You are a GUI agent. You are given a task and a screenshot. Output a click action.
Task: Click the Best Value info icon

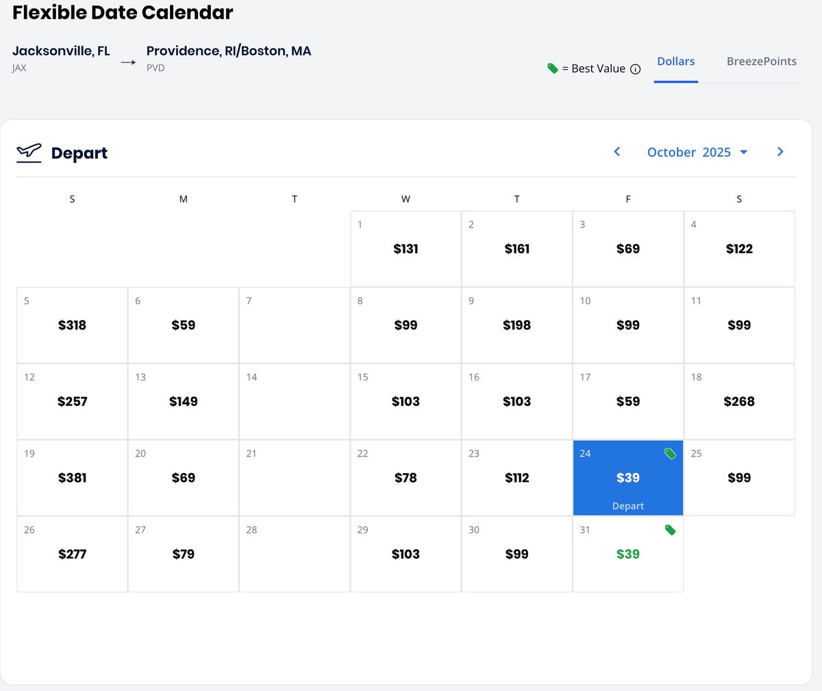635,69
